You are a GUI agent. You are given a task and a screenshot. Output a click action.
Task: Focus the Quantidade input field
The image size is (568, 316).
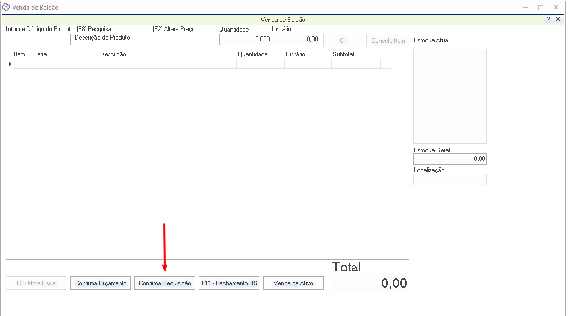tap(245, 39)
